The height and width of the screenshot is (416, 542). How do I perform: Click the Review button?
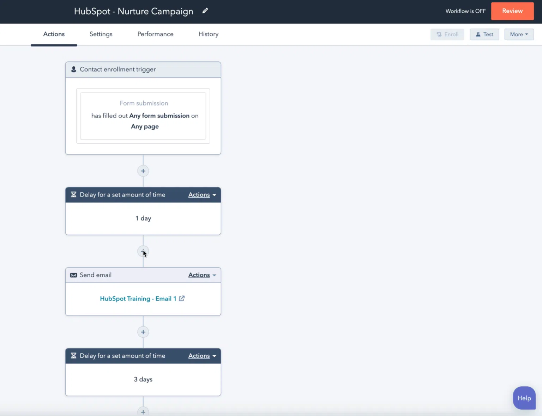tap(512, 11)
